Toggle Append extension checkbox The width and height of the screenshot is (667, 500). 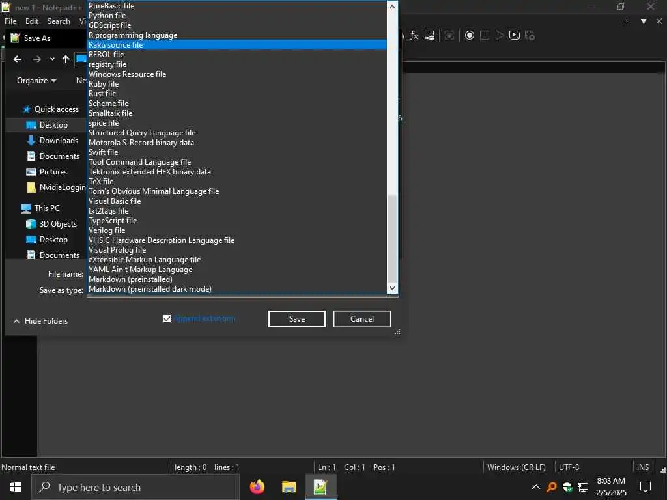coord(167,318)
